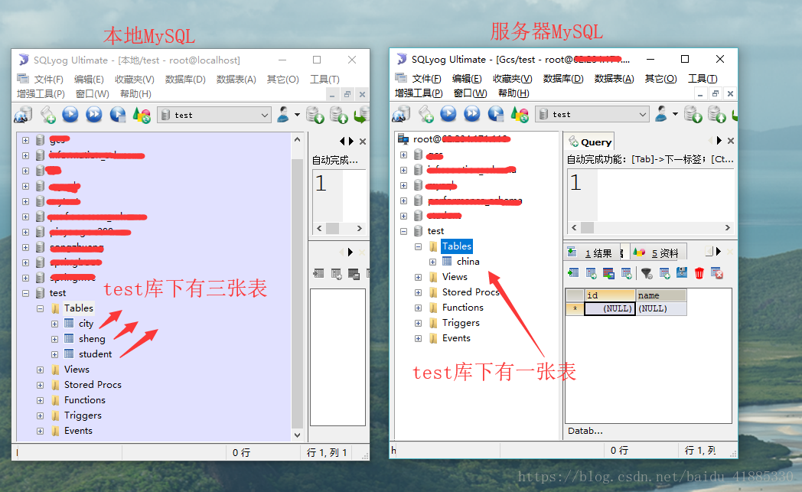Switch to the 1 结果 tab
The width and height of the screenshot is (802, 492).
[592, 253]
